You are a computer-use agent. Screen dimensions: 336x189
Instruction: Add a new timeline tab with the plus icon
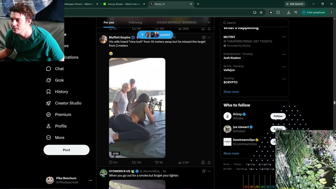[x=209, y=23]
